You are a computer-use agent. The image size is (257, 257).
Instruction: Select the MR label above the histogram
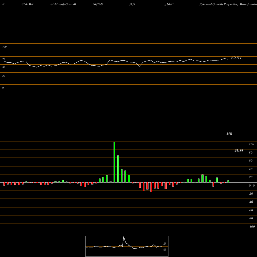(229, 134)
